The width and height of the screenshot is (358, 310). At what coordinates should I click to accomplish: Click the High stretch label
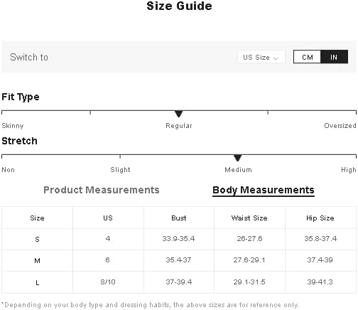click(349, 170)
